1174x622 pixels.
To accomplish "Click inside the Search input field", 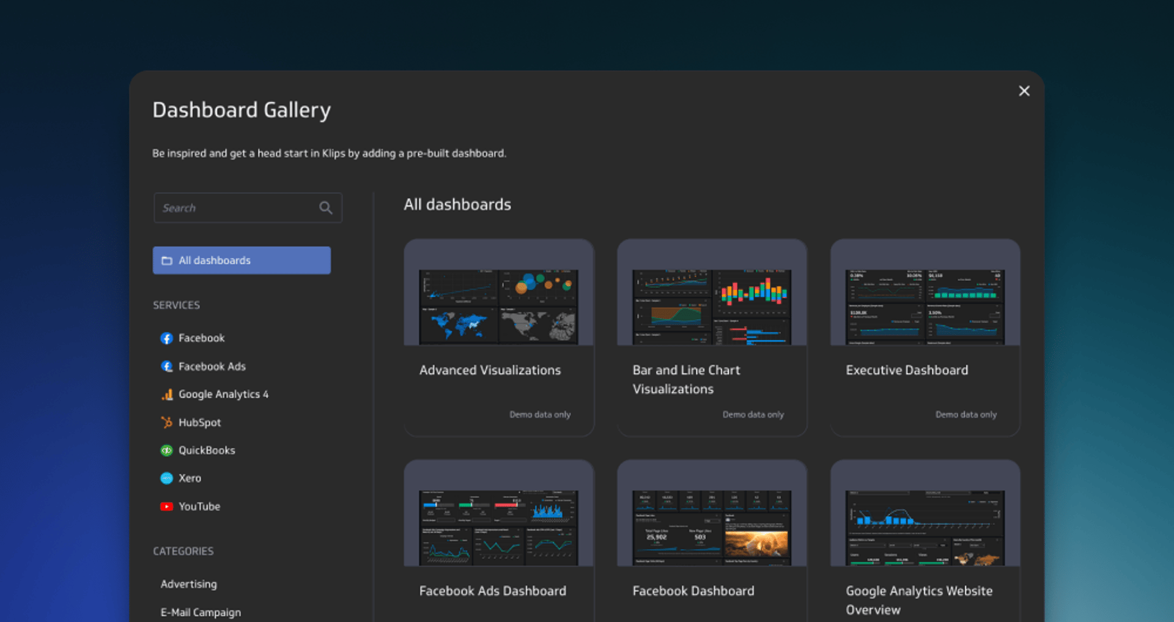I will point(238,208).
